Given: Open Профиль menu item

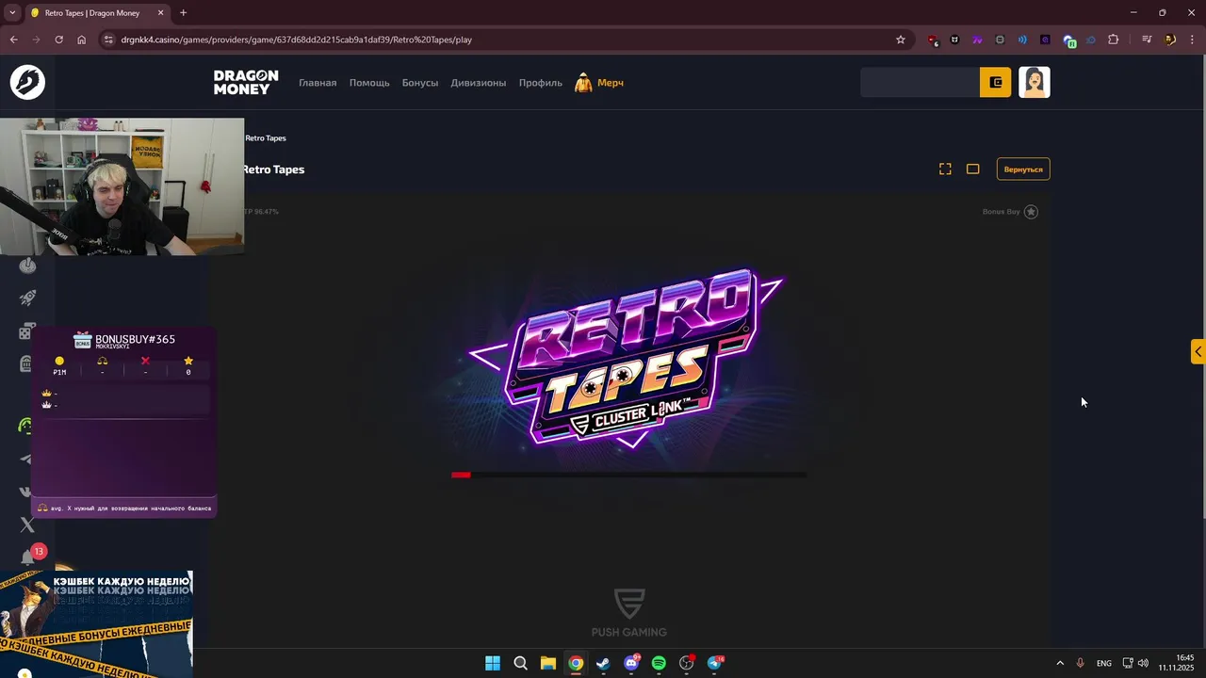Looking at the screenshot, I should [541, 83].
